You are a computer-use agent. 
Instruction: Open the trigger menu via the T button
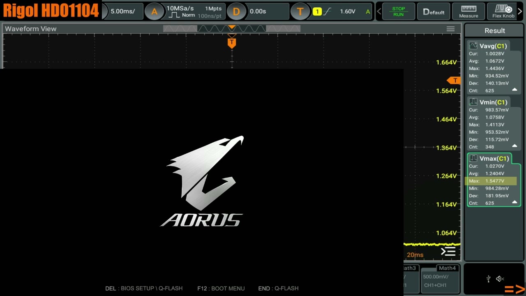300,12
